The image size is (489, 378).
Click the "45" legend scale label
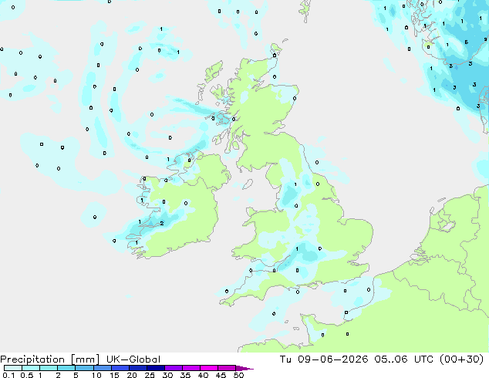click(x=221, y=375)
